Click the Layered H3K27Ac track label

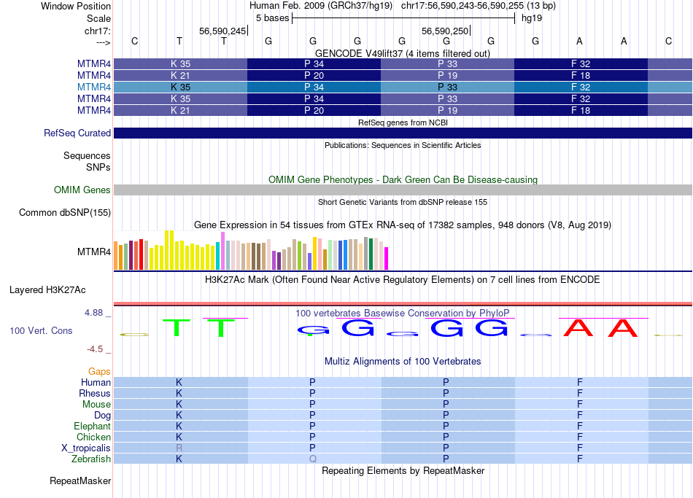pos(47,290)
